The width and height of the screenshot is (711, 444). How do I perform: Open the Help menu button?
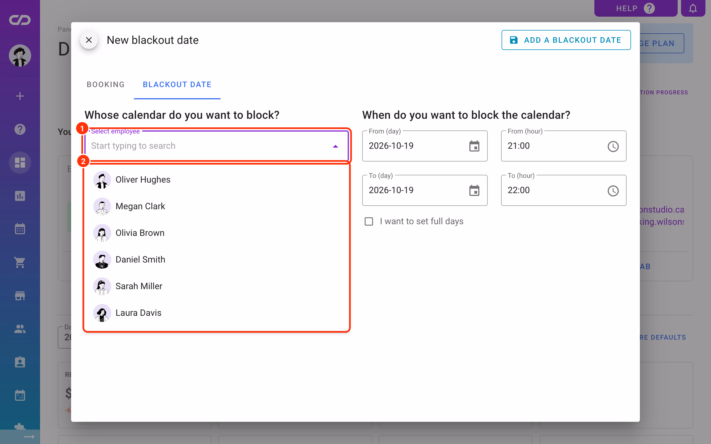636,8
